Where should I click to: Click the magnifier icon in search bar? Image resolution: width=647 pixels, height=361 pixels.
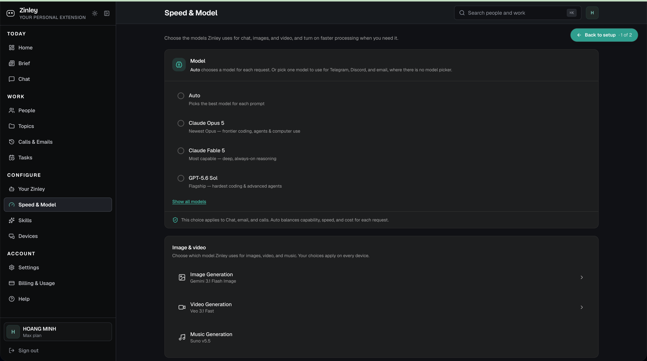click(462, 13)
